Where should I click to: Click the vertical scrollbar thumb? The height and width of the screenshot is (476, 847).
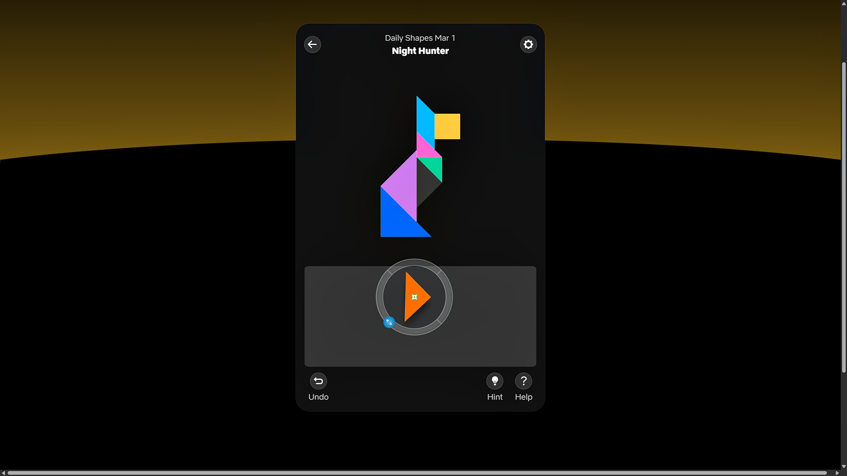click(x=843, y=217)
